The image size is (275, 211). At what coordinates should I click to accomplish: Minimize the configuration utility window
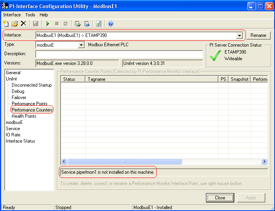pyautogui.click(x=251, y=6)
